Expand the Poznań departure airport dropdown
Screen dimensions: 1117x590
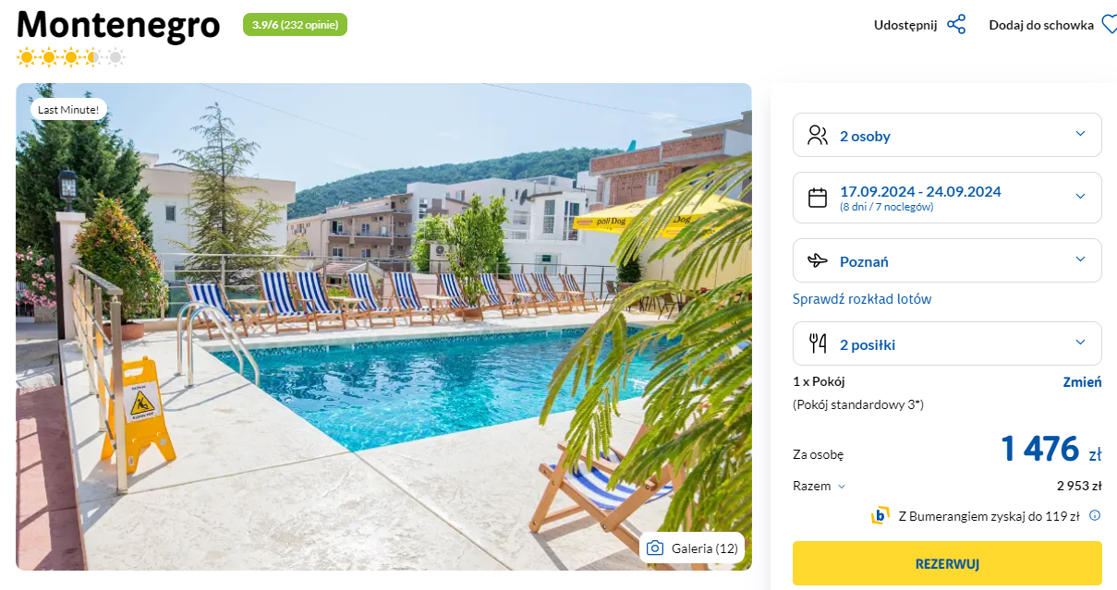[x=947, y=260]
